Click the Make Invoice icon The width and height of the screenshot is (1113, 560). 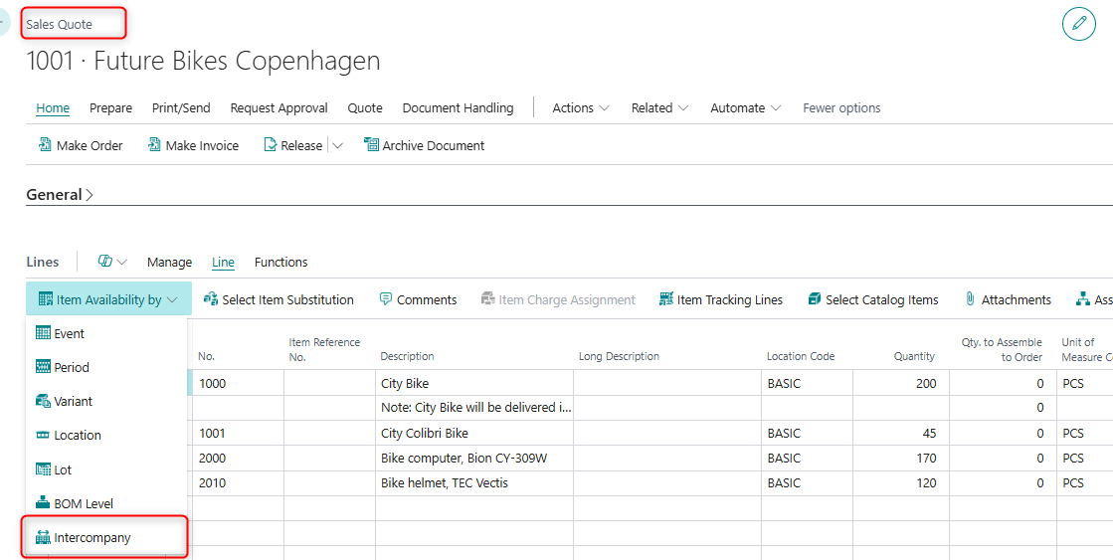pyautogui.click(x=154, y=145)
